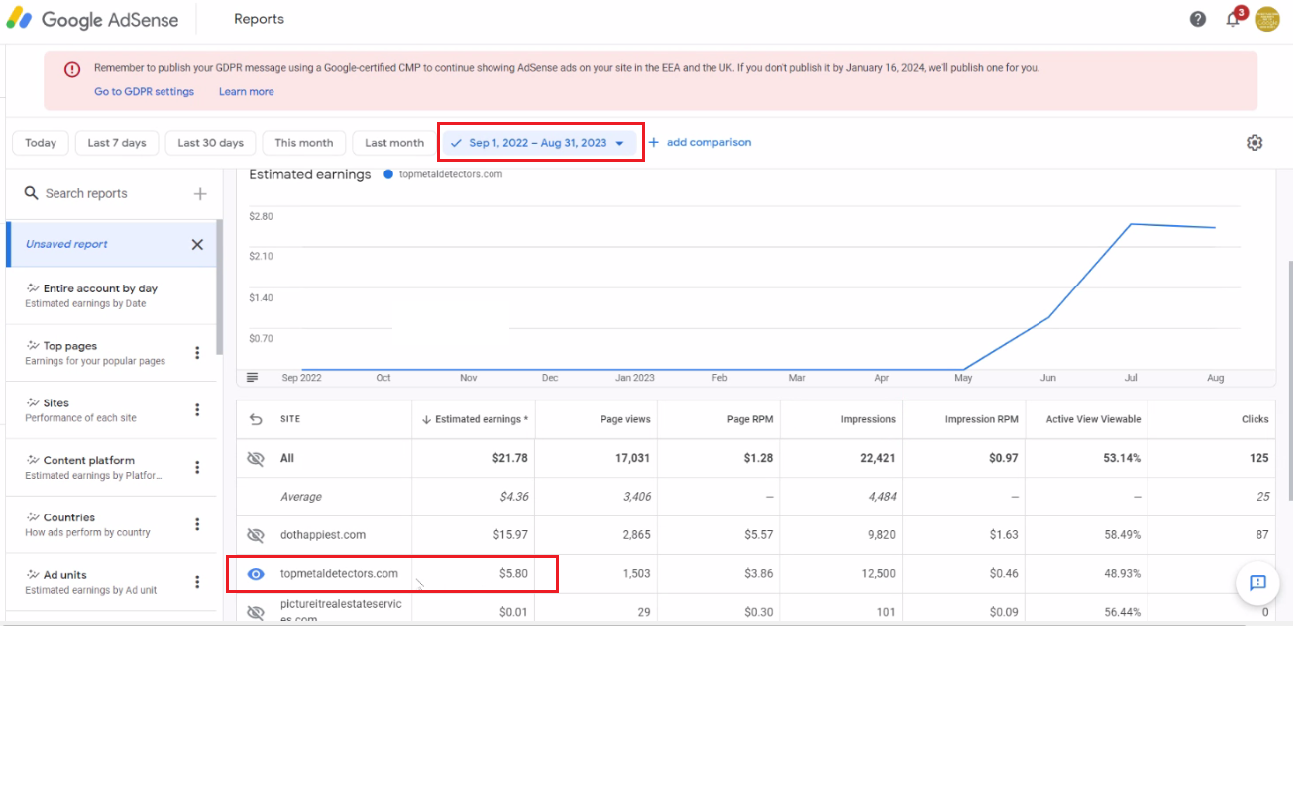1312x800 pixels.
Task: Open the Help question mark icon
Action: 1198,19
